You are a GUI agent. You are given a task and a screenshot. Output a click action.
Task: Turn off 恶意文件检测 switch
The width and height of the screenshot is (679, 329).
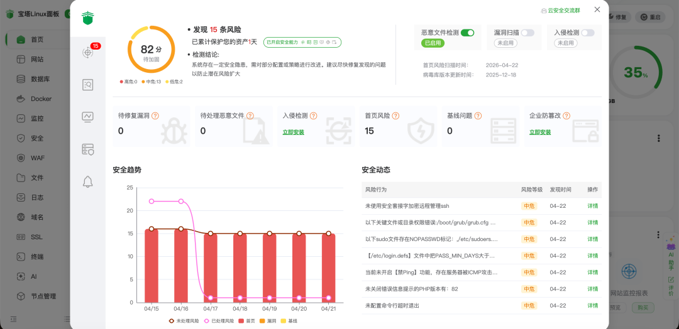[468, 33]
